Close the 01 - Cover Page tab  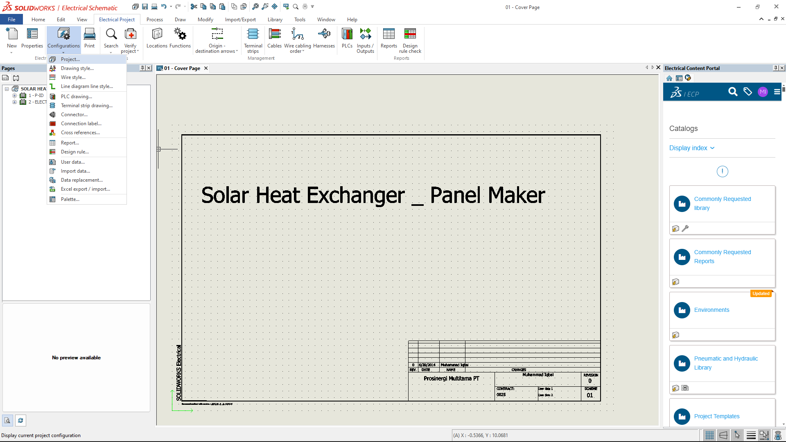(206, 68)
